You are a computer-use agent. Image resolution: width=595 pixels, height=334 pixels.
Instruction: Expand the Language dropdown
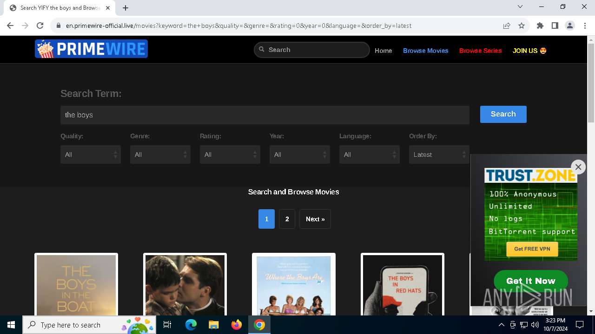tap(370, 154)
